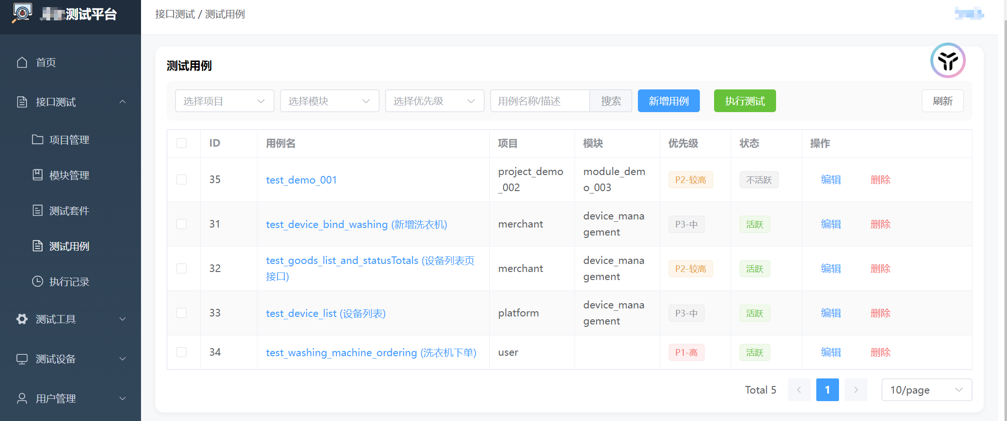Click 编辑 for test_device_list row

(x=831, y=313)
